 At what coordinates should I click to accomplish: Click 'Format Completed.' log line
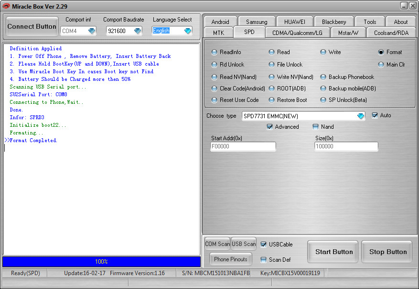33,141
